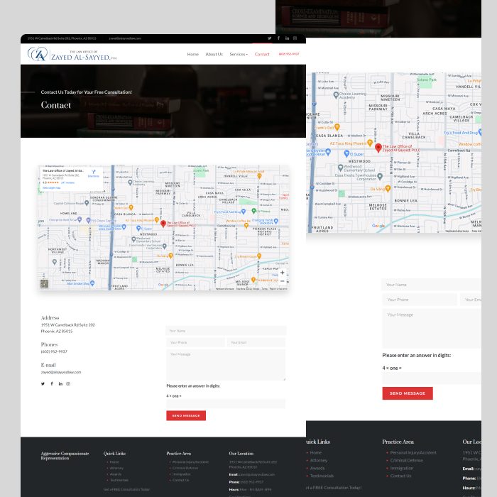The width and height of the screenshot is (497, 497).
Task: Click the Zayed Al-Sayyed law office logo
Action: [71, 54]
